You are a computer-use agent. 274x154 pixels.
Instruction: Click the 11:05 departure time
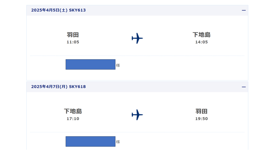click(x=73, y=42)
